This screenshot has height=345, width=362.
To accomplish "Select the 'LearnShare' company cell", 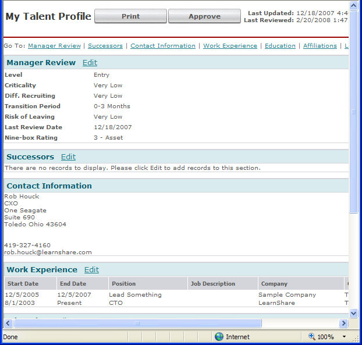I will coord(276,303).
